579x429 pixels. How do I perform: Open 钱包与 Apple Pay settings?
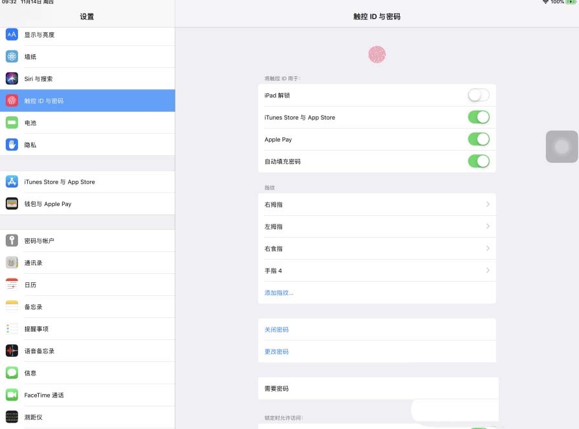pos(87,204)
